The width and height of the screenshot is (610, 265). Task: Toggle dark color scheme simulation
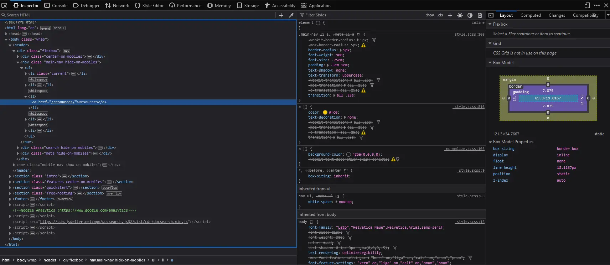[x=470, y=15]
